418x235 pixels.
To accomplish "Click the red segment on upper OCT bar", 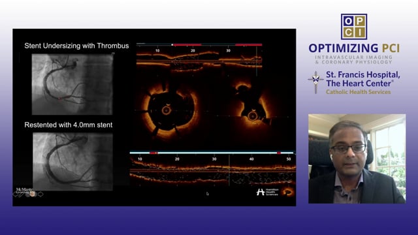I will coord(187,45).
